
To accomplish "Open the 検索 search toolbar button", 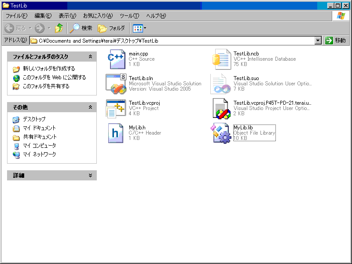I will [81, 28].
